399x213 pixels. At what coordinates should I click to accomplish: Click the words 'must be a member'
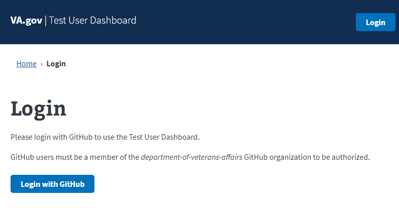[x=100, y=157]
